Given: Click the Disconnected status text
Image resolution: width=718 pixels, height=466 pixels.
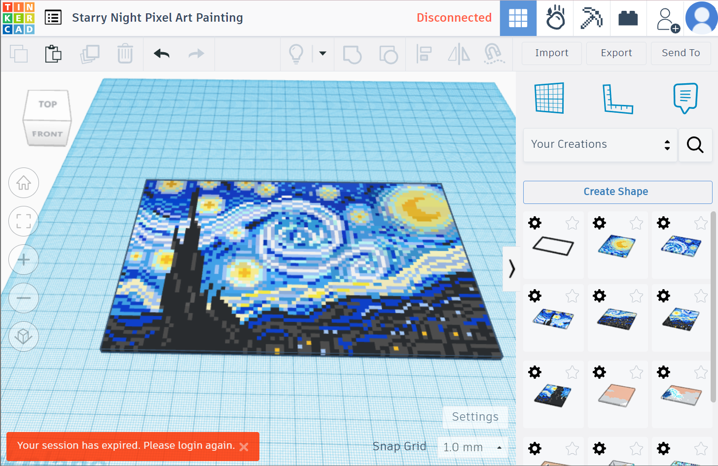Looking at the screenshot, I should pos(454,18).
